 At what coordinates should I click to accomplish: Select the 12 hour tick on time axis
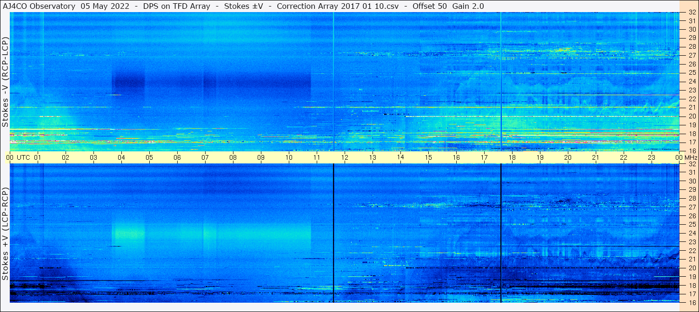[345, 157]
